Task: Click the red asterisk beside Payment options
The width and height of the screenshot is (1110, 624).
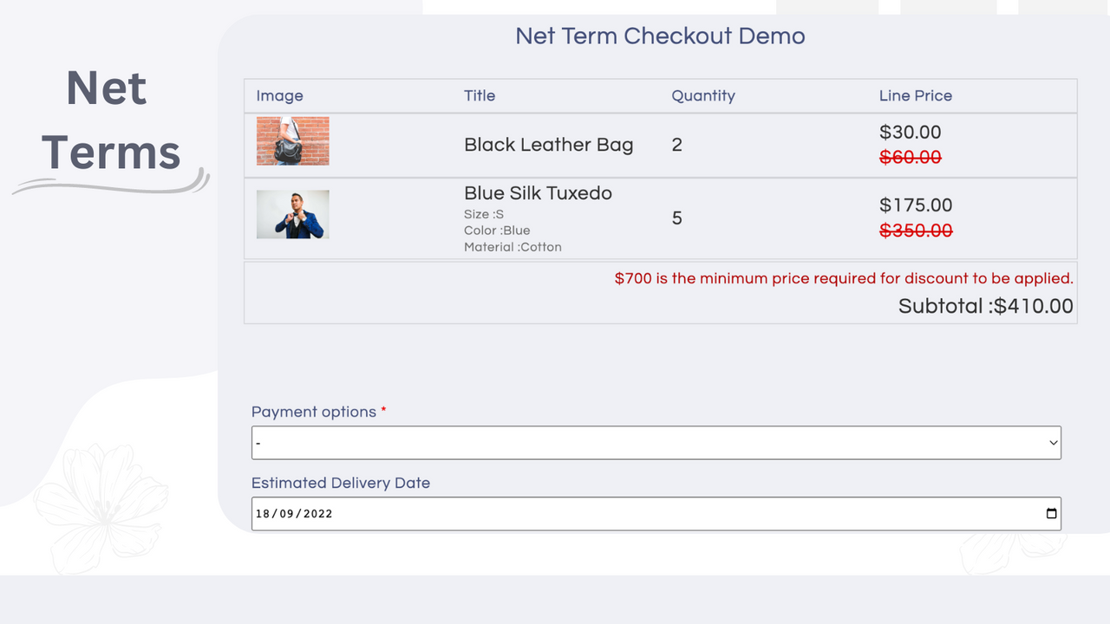Action: point(384,411)
